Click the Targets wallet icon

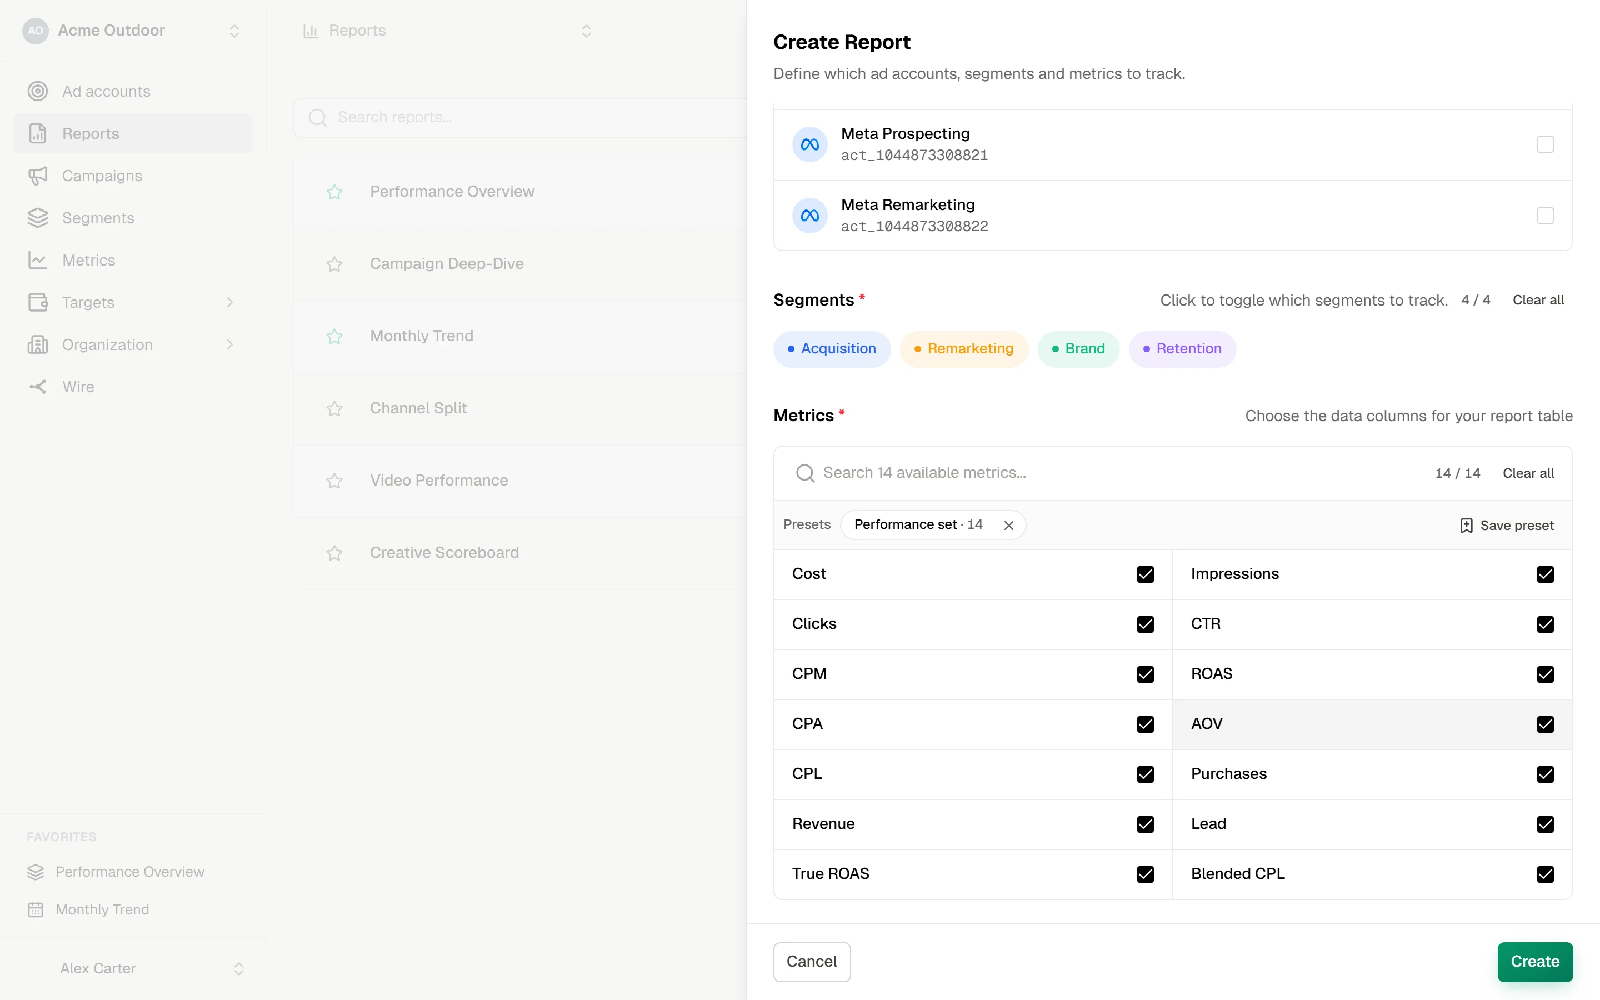click(x=38, y=302)
